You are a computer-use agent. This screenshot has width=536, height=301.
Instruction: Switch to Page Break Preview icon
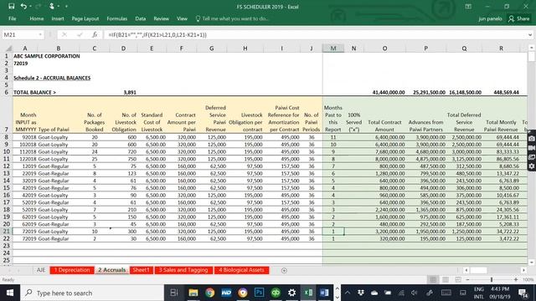click(x=458, y=279)
